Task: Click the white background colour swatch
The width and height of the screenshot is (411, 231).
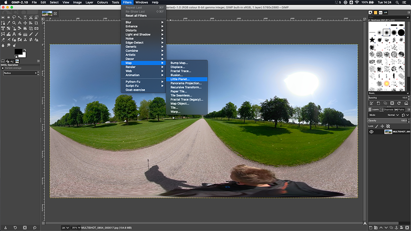Action: click(x=24, y=56)
